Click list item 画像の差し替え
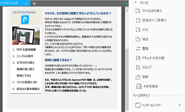 point(26,69)
